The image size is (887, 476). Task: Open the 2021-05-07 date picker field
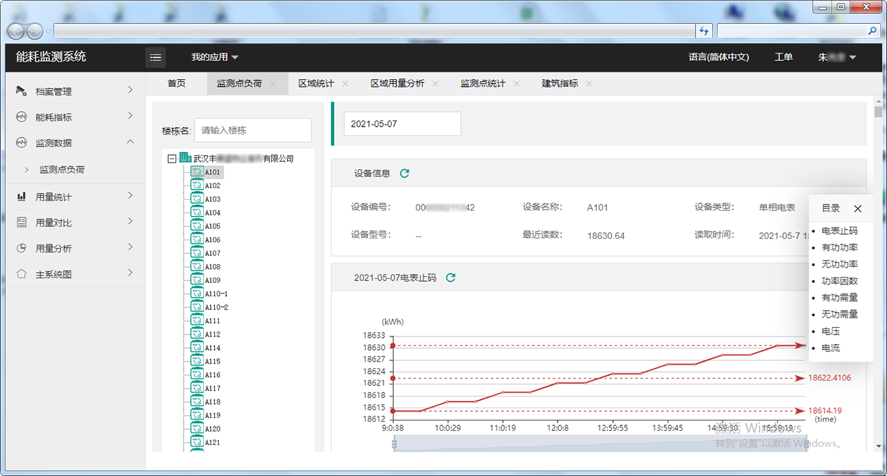click(403, 124)
